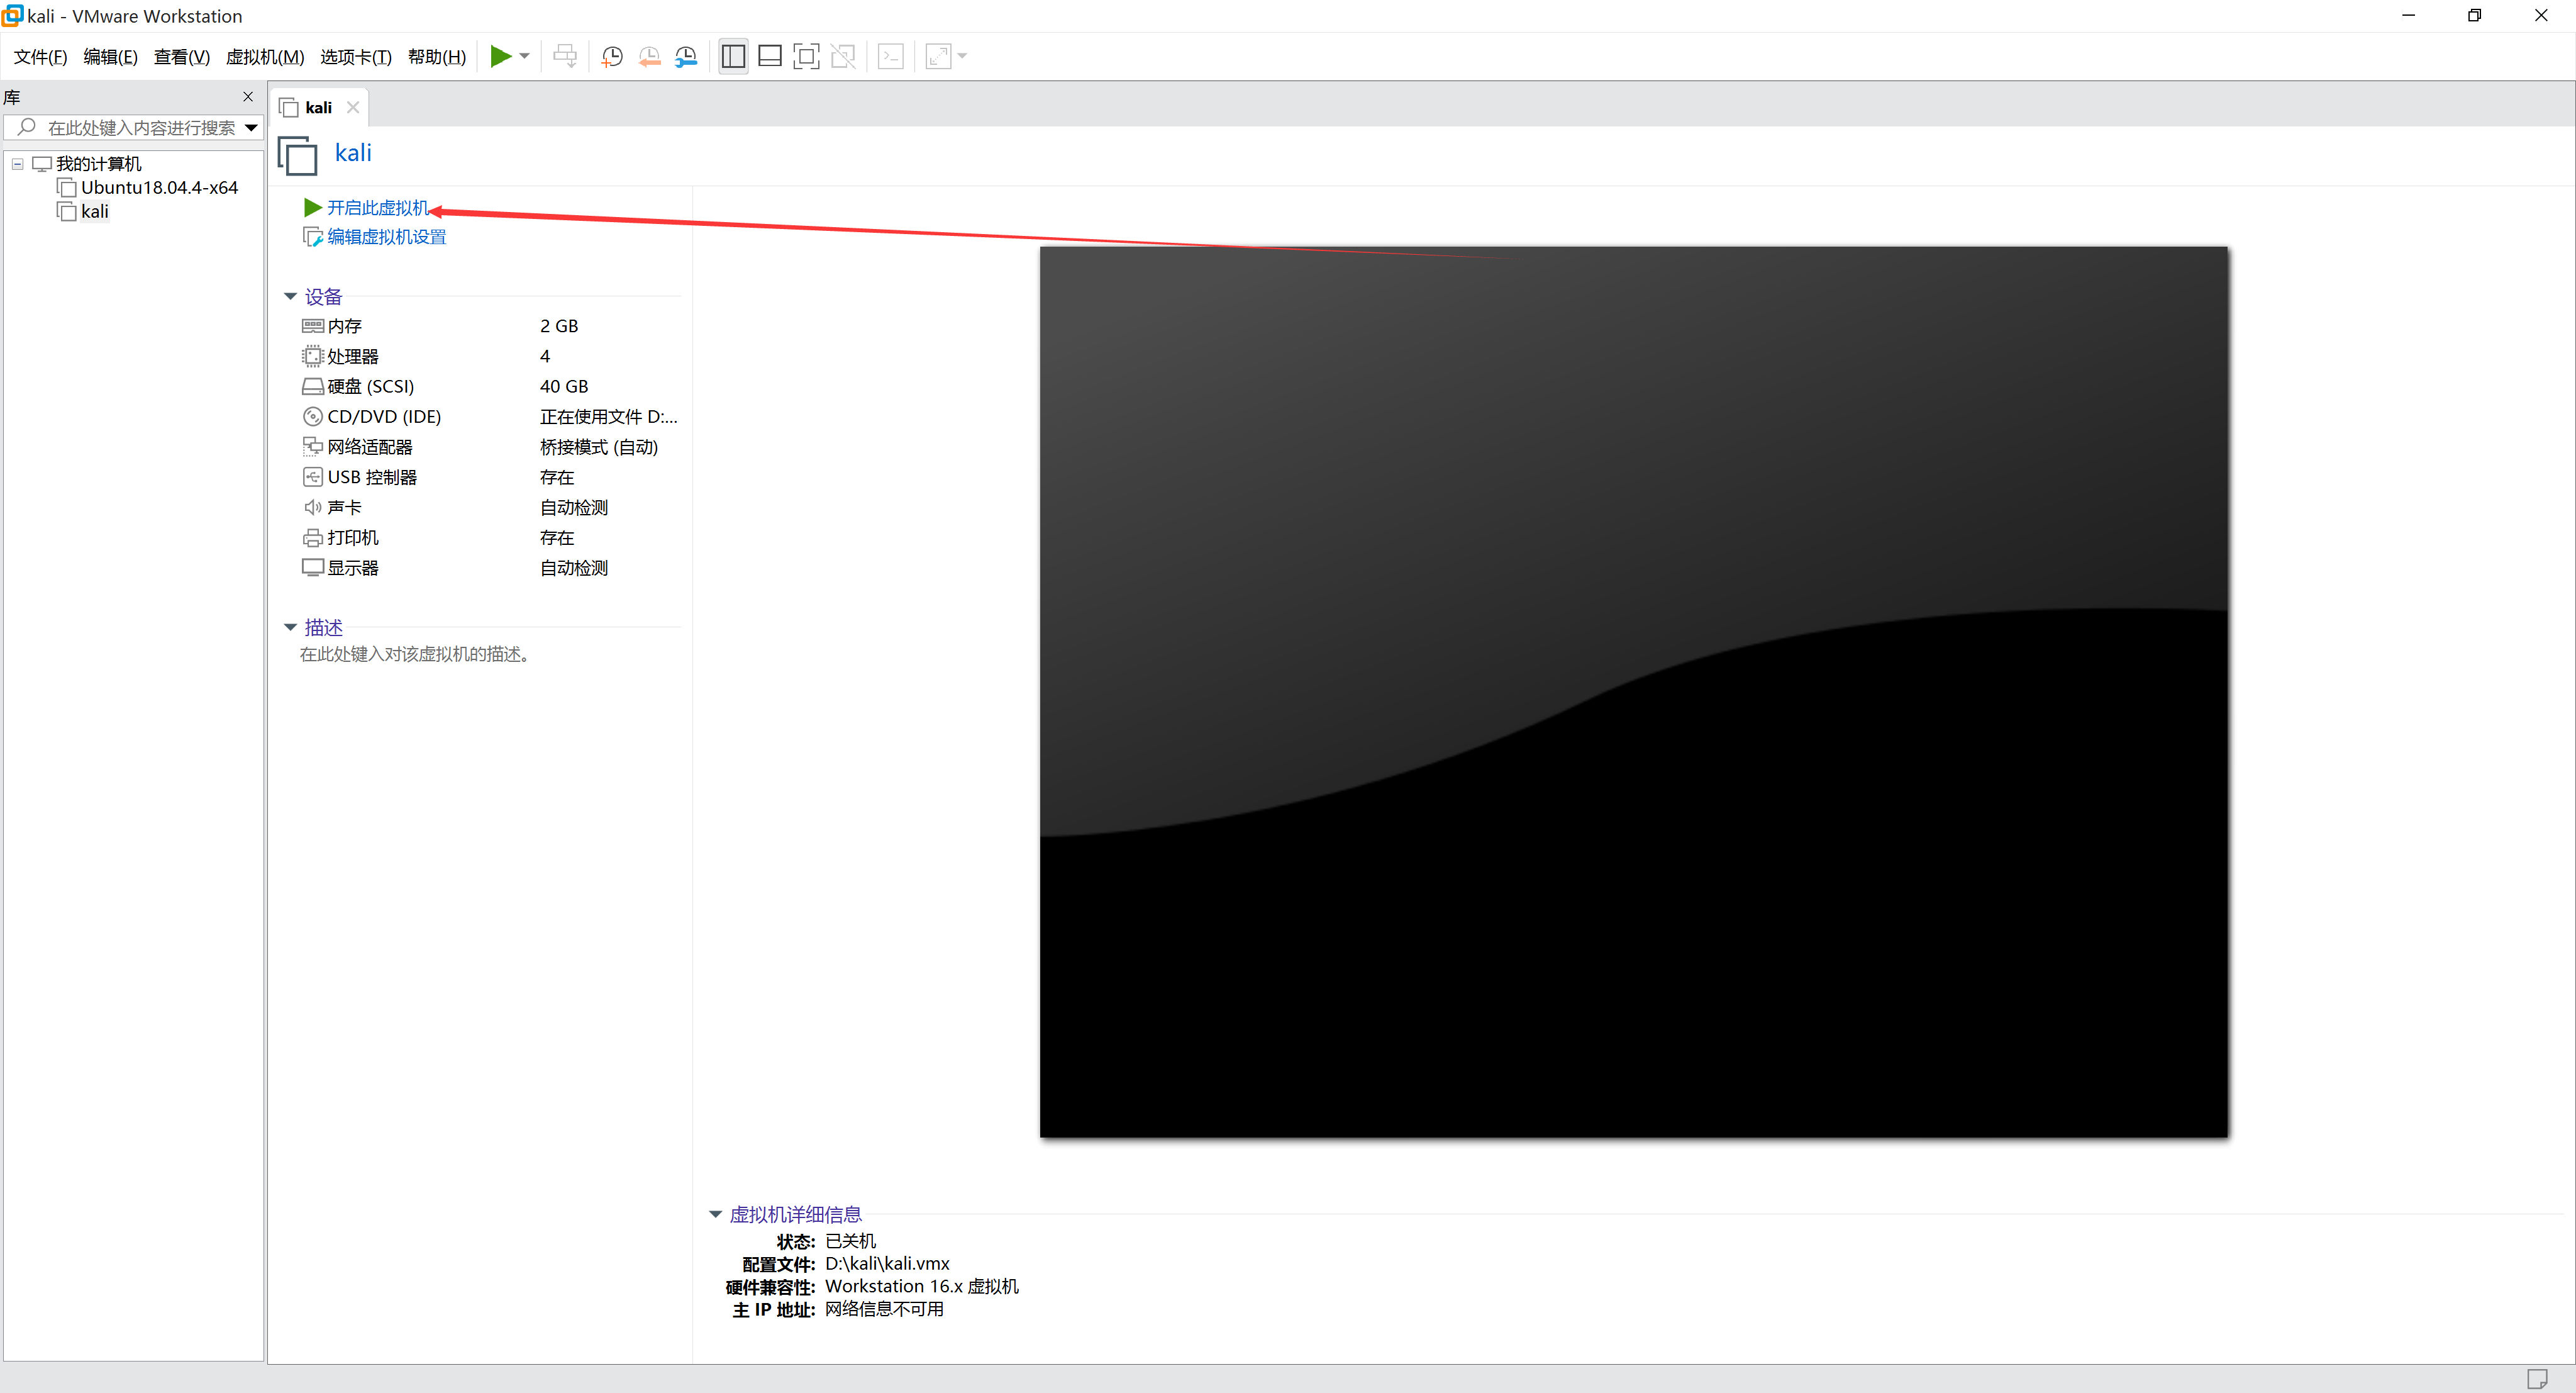Toggle the library sidebar view button

[x=733, y=56]
